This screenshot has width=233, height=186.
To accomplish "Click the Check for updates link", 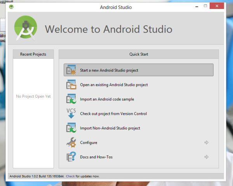I will tap(70, 176).
